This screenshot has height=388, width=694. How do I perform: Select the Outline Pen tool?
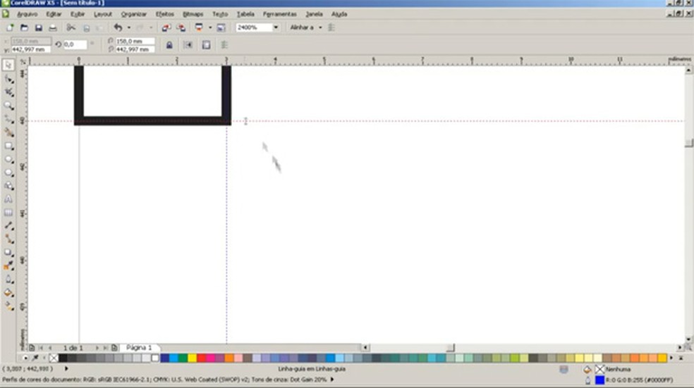tap(8, 280)
